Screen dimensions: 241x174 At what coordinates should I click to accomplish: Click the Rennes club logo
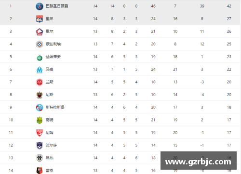click(x=40, y=171)
